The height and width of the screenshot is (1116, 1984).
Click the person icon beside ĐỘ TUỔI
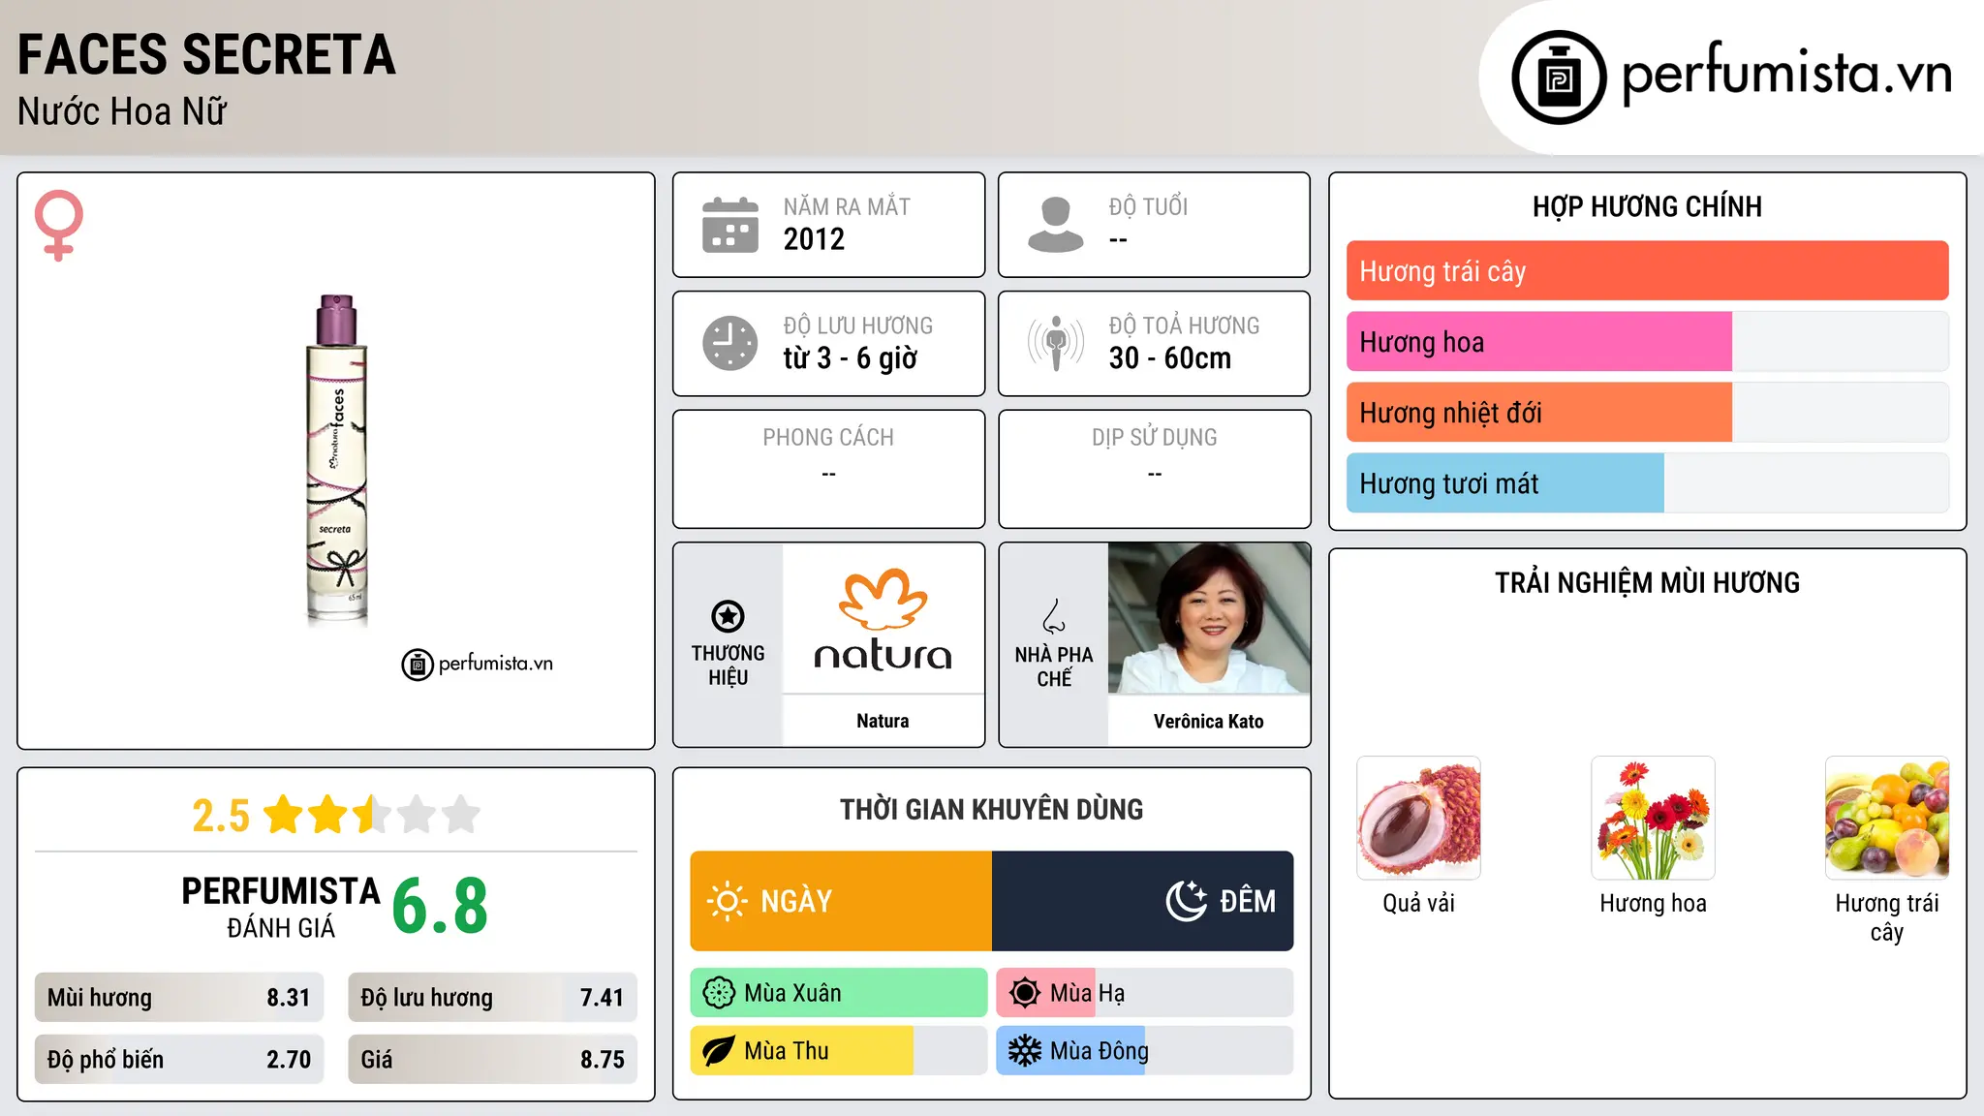(x=1056, y=225)
